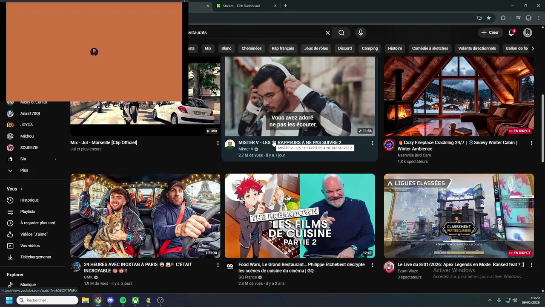The width and height of the screenshot is (545, 307).
Task: Bookmark this page with the star icon
Action: tap(489, 18)
